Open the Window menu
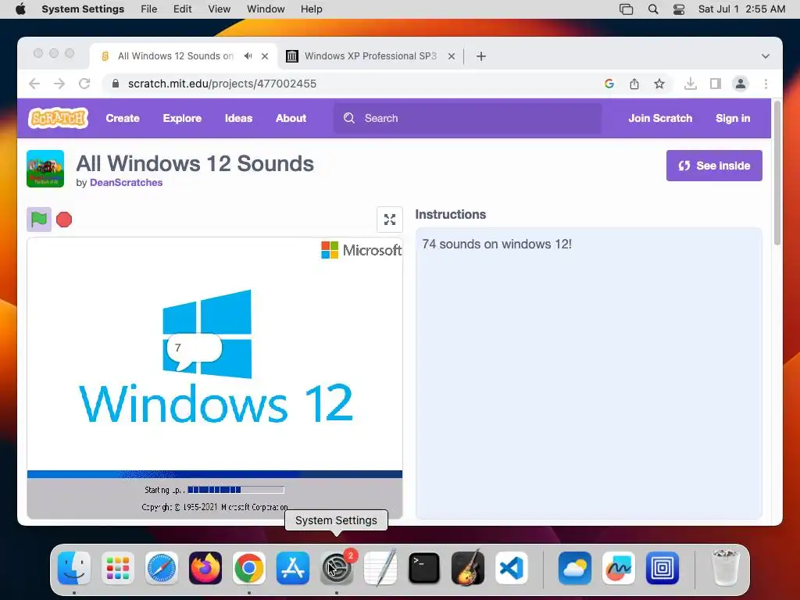The height and width of the screenshot is (600, 800). click(266, 9)
